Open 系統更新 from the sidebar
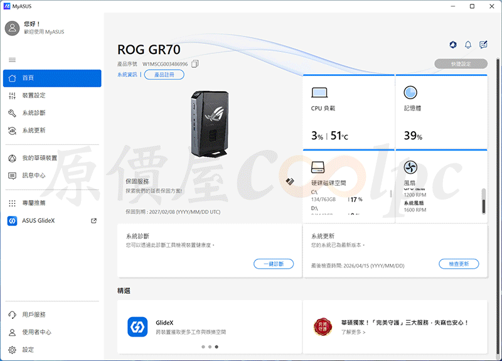The width and height of the screenshot is (502, 361). pos(52,131)
